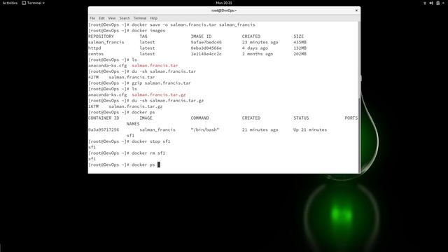The height and width of the screenshot is (252, 448).
Task: Click the terminal cursor after docker ps
Action: pos(159,164)
